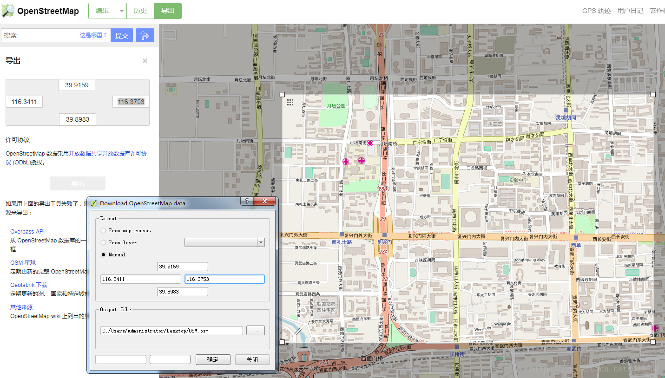Click the sidebar east longitude field 116.3753
This screenshot has height=378, width=665.
point(131,102)
